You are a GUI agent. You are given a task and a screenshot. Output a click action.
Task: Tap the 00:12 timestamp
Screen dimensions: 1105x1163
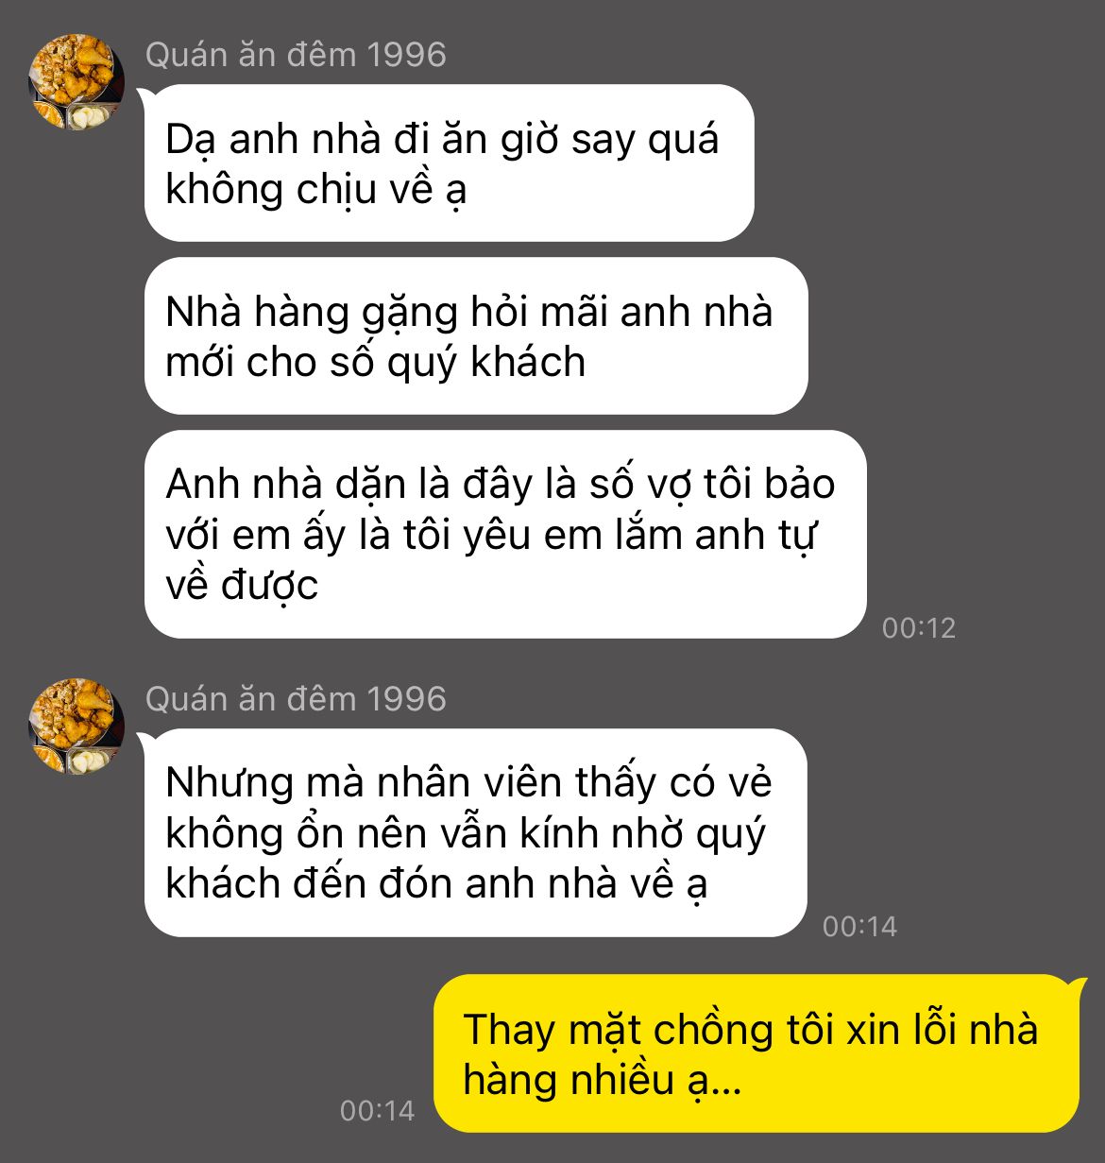pos(918,627)
